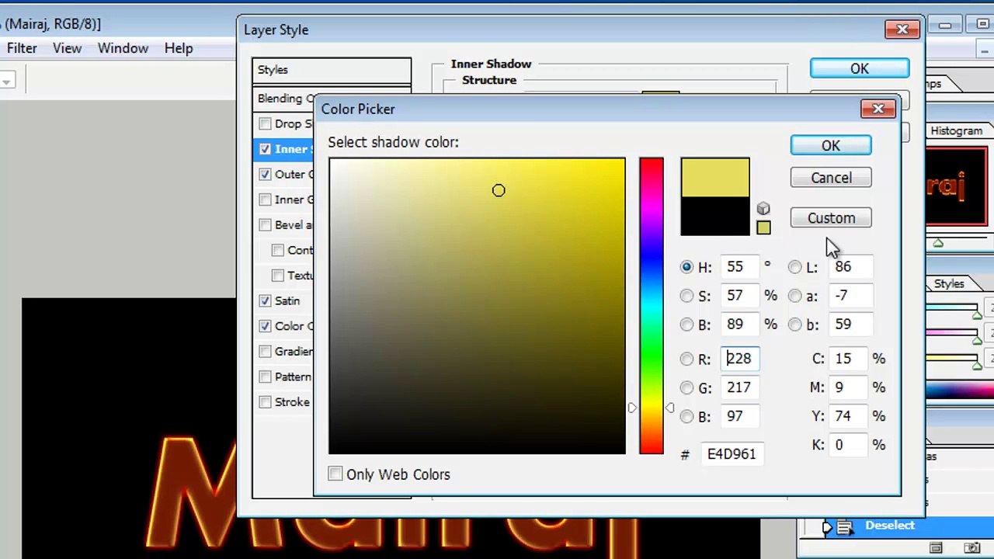The width and height of the screenshot is (994, 559).
Task: Click the magenta color slider handle
Action: click(x=977, y=339)
